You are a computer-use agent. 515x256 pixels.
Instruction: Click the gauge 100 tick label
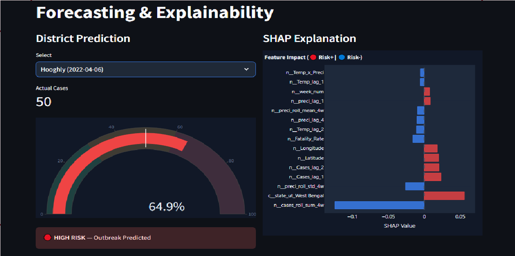(252, 214)
